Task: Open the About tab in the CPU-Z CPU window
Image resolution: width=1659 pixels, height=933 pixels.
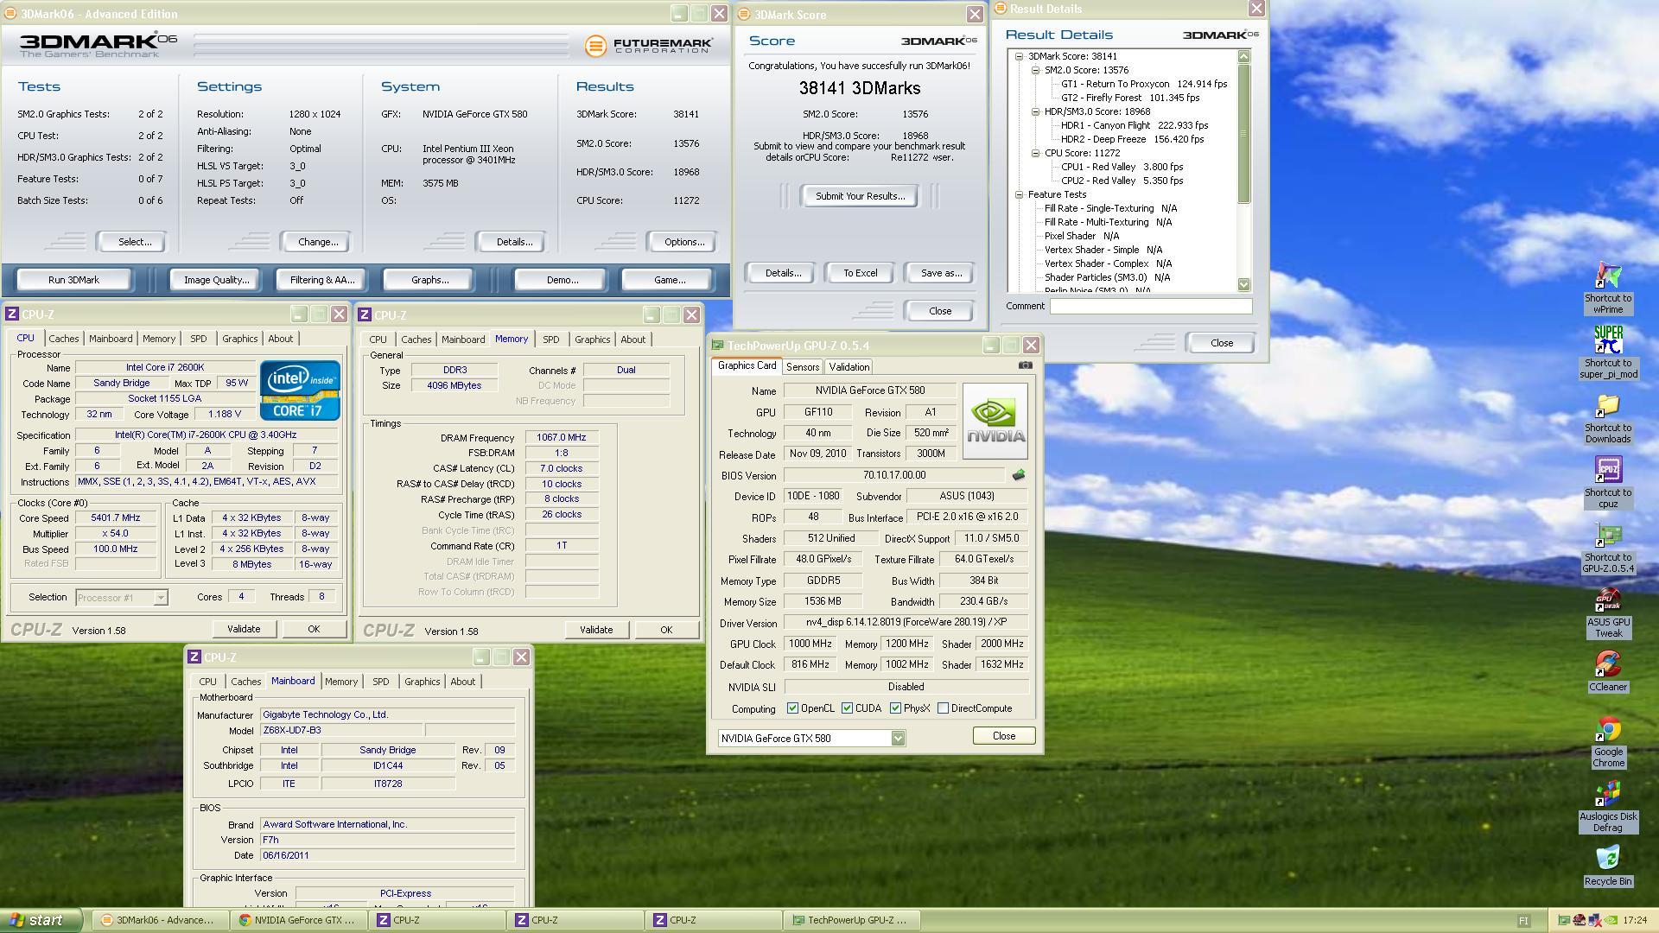Action: pos(280,339)
